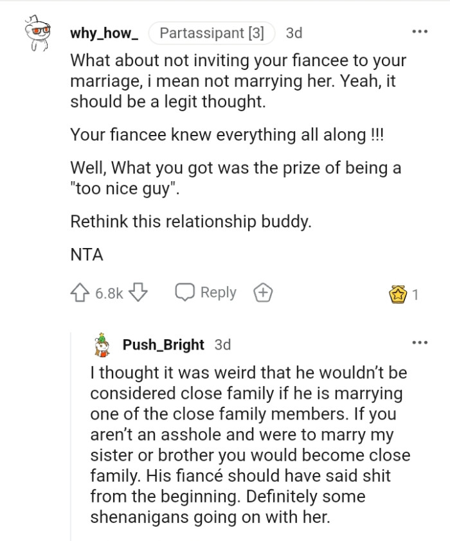Select the Partassipant [3] flair badge
This screenshot has width=450, height=541.
click(x=212, y=33)
